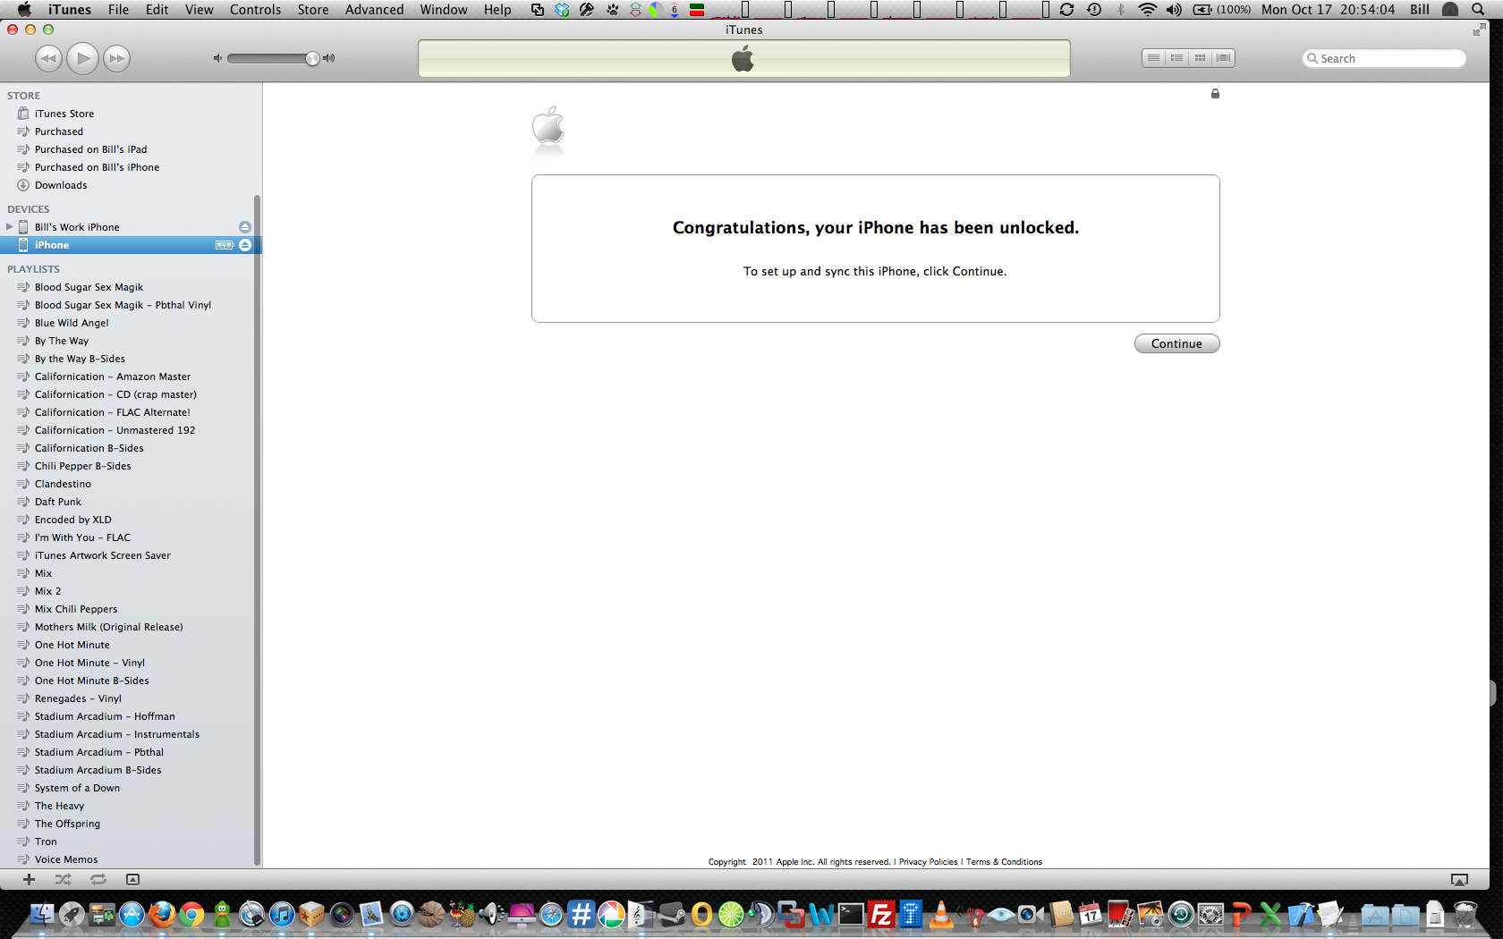Open Downloads in sidebar

(x=61, y=185)
